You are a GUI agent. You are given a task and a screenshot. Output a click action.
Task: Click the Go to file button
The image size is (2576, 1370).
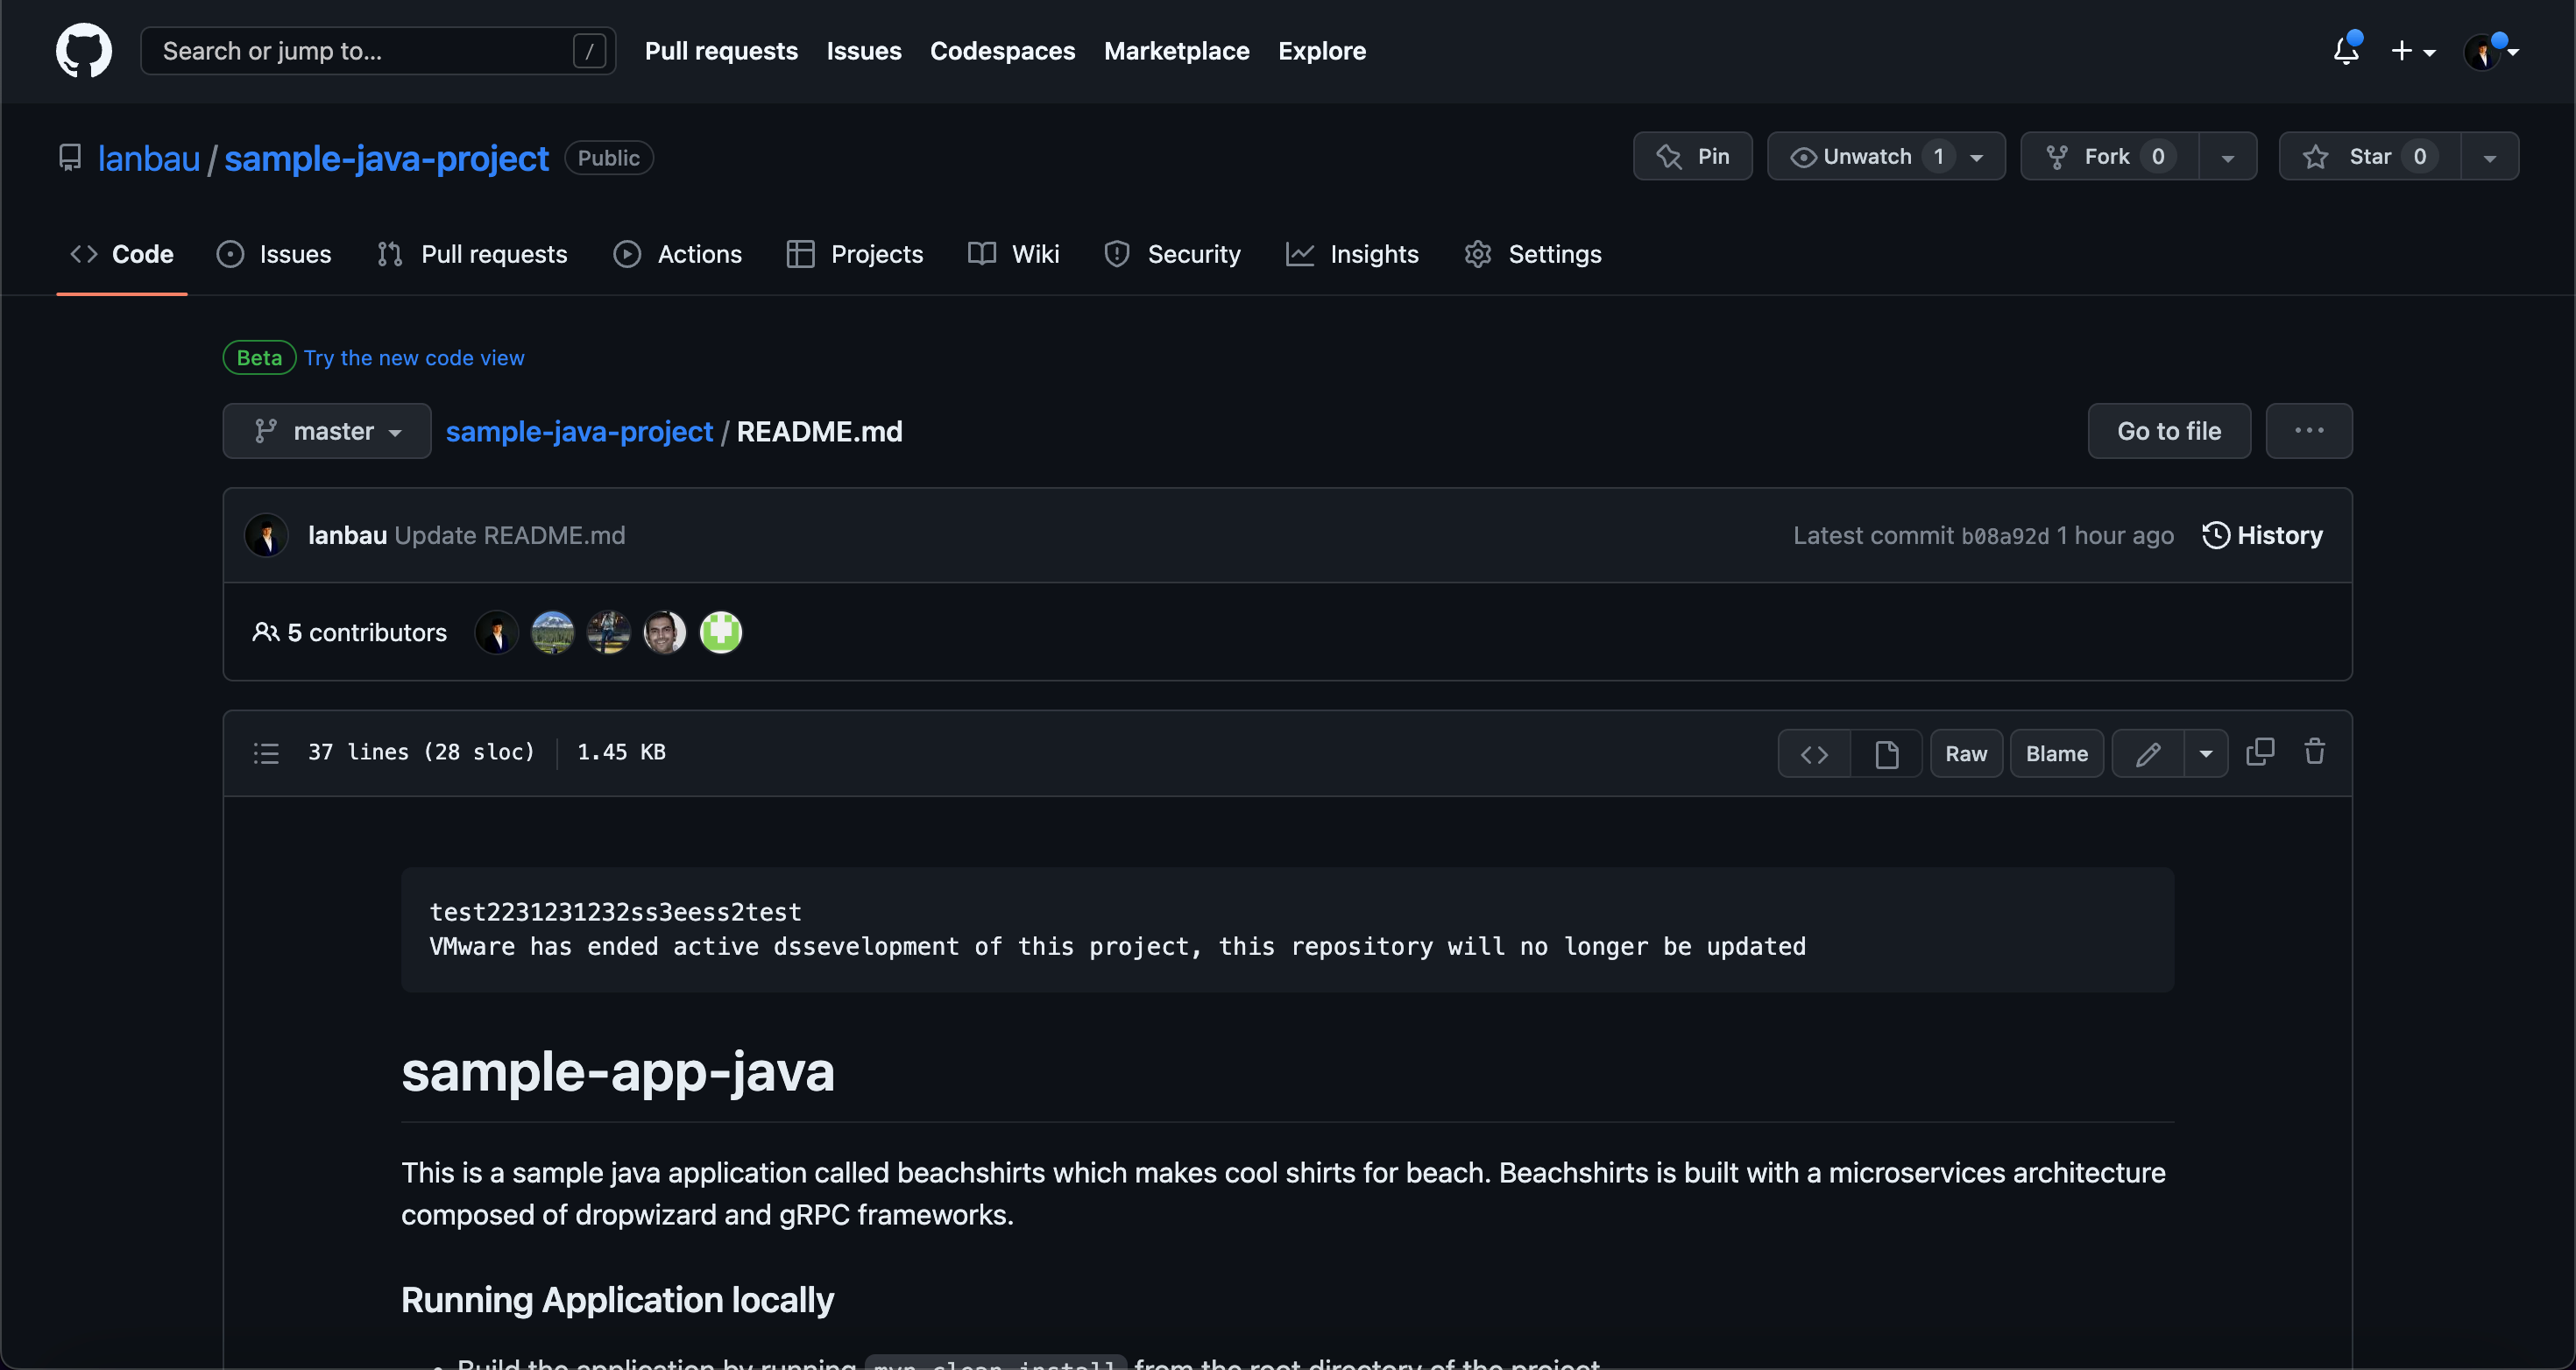(x=2169, y=431)
